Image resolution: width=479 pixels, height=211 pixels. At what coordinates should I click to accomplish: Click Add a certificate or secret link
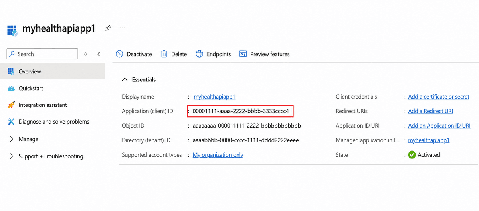[x=439, y=97]
